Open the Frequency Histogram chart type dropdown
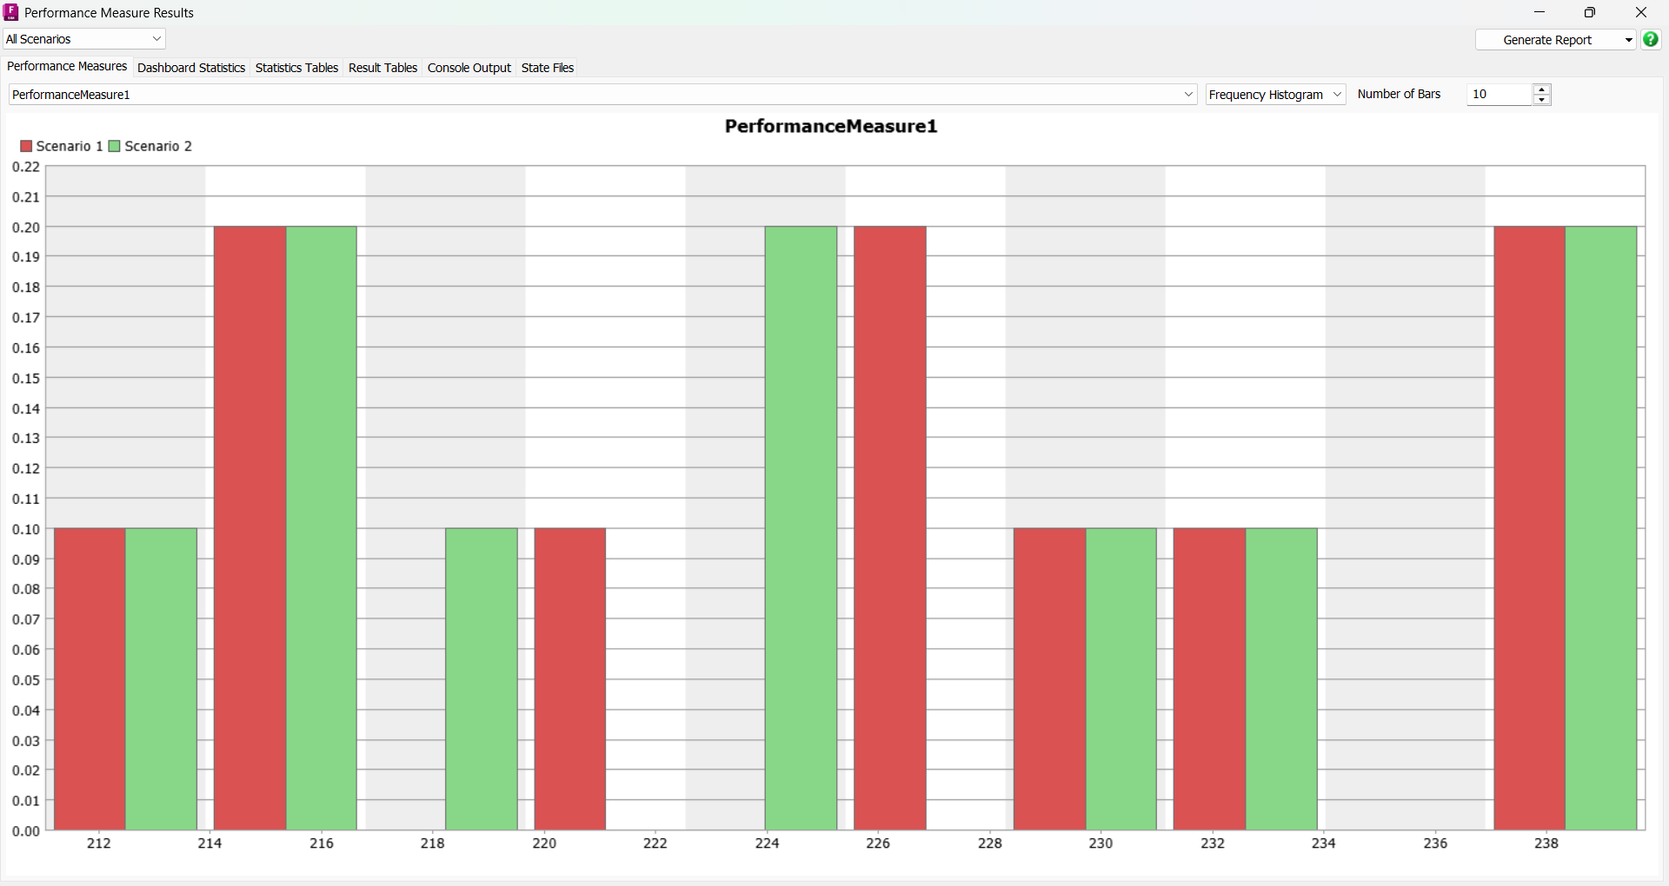1669x886 pixels. pos(1275,95)
